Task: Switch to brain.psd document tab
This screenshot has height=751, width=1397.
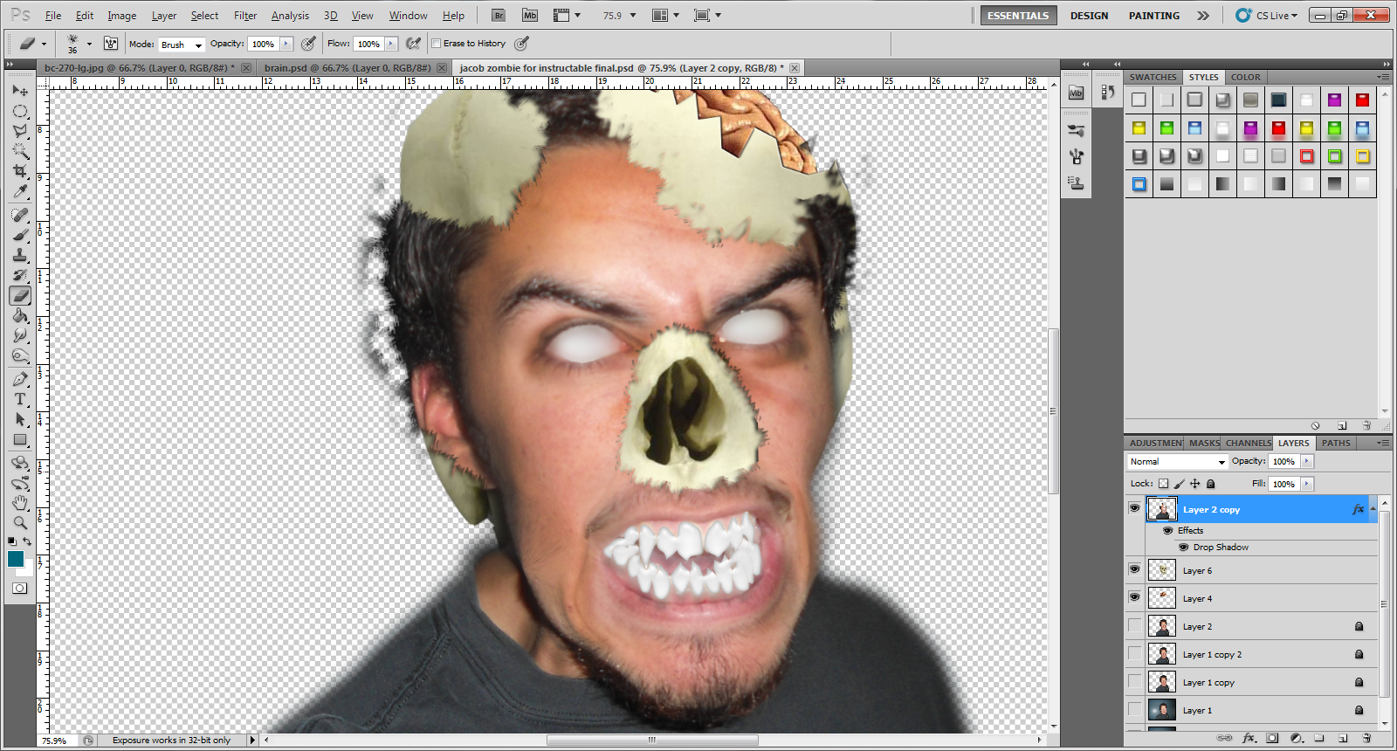Action: pyautogui.click(x=354, y=67)
